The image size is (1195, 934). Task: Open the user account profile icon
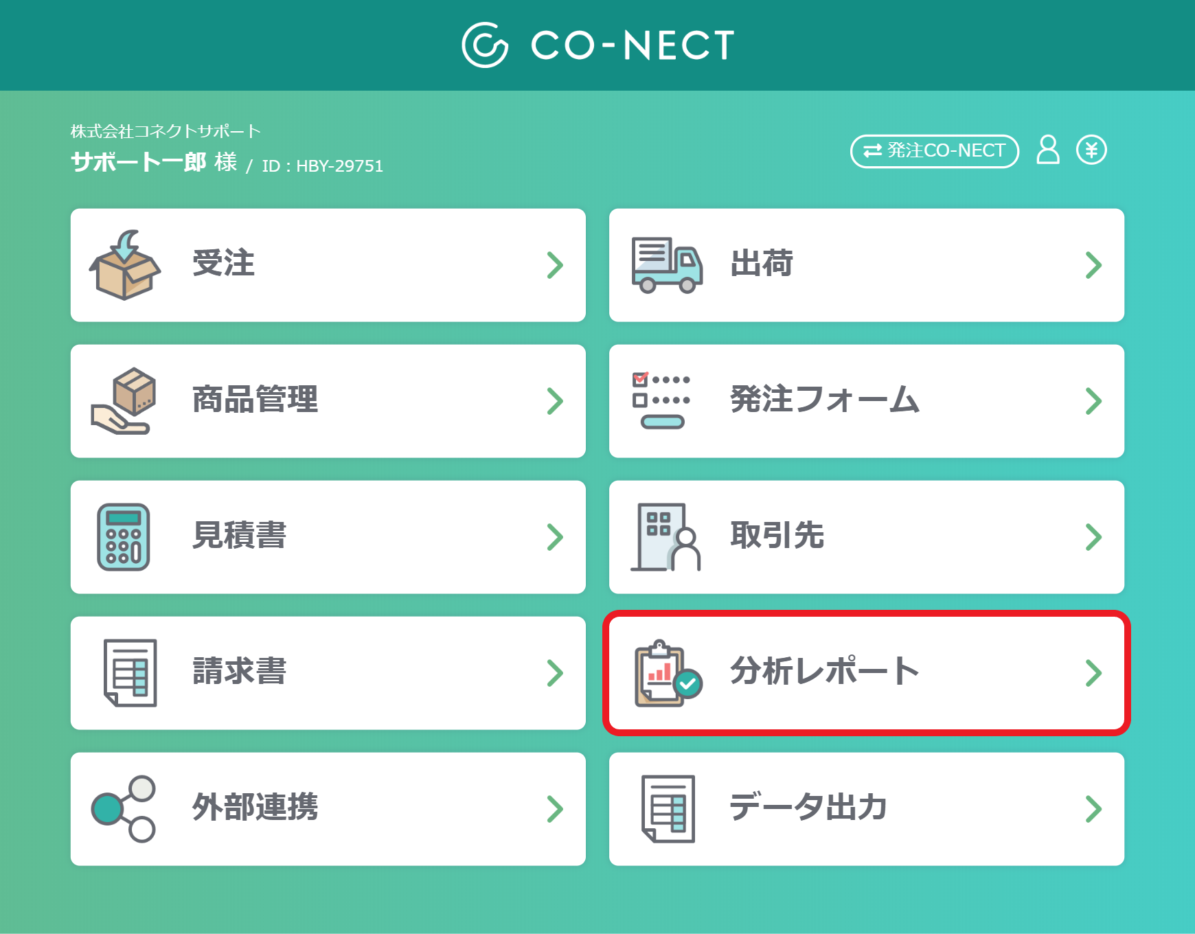1048,150
